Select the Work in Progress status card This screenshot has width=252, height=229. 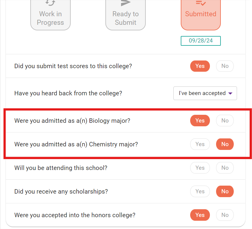50,15
